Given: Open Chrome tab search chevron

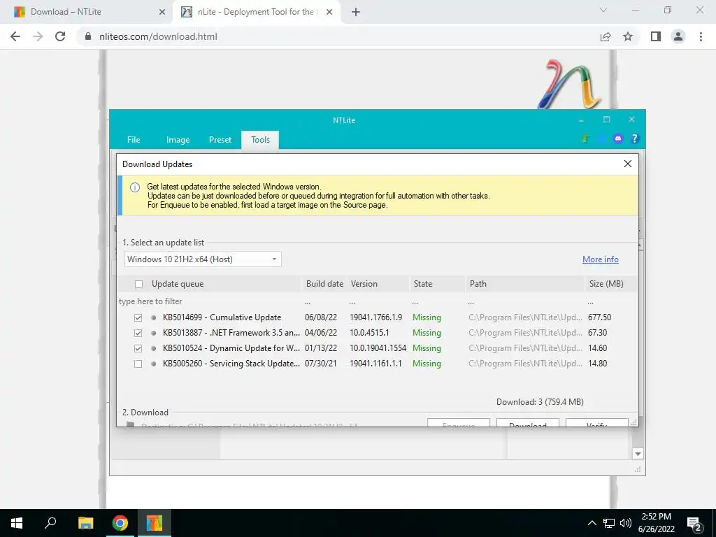Looking at the screenshot, I should [x=603, y=10].
